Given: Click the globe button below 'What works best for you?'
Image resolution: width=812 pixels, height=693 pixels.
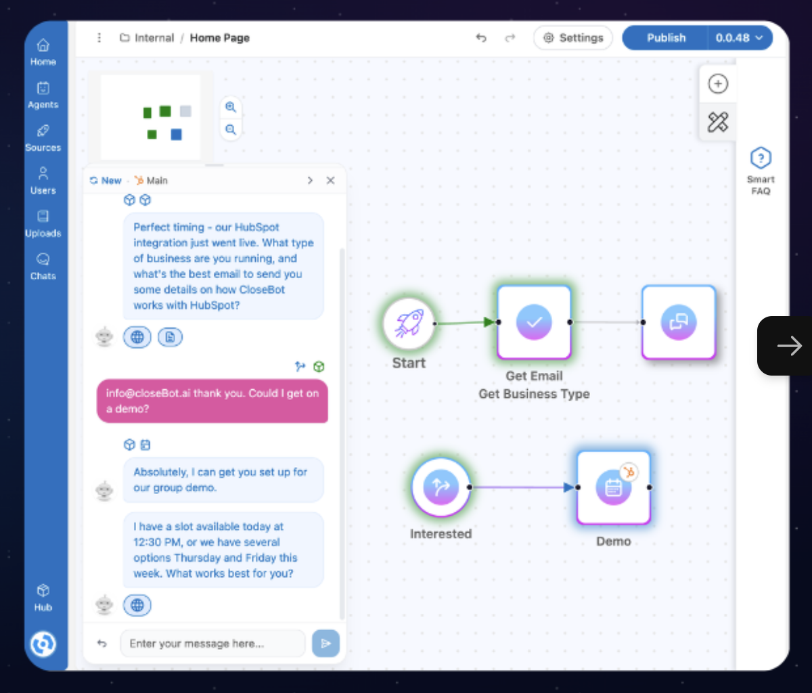Looking at the screenshot, I should (x=137, y=605).
